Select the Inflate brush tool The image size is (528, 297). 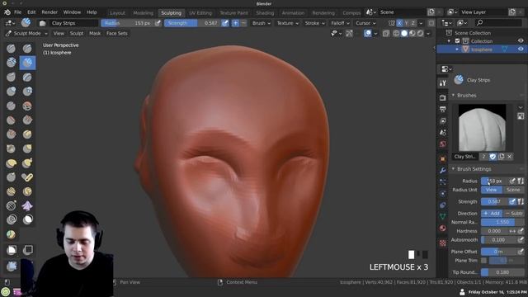click(x=11, y=92)
